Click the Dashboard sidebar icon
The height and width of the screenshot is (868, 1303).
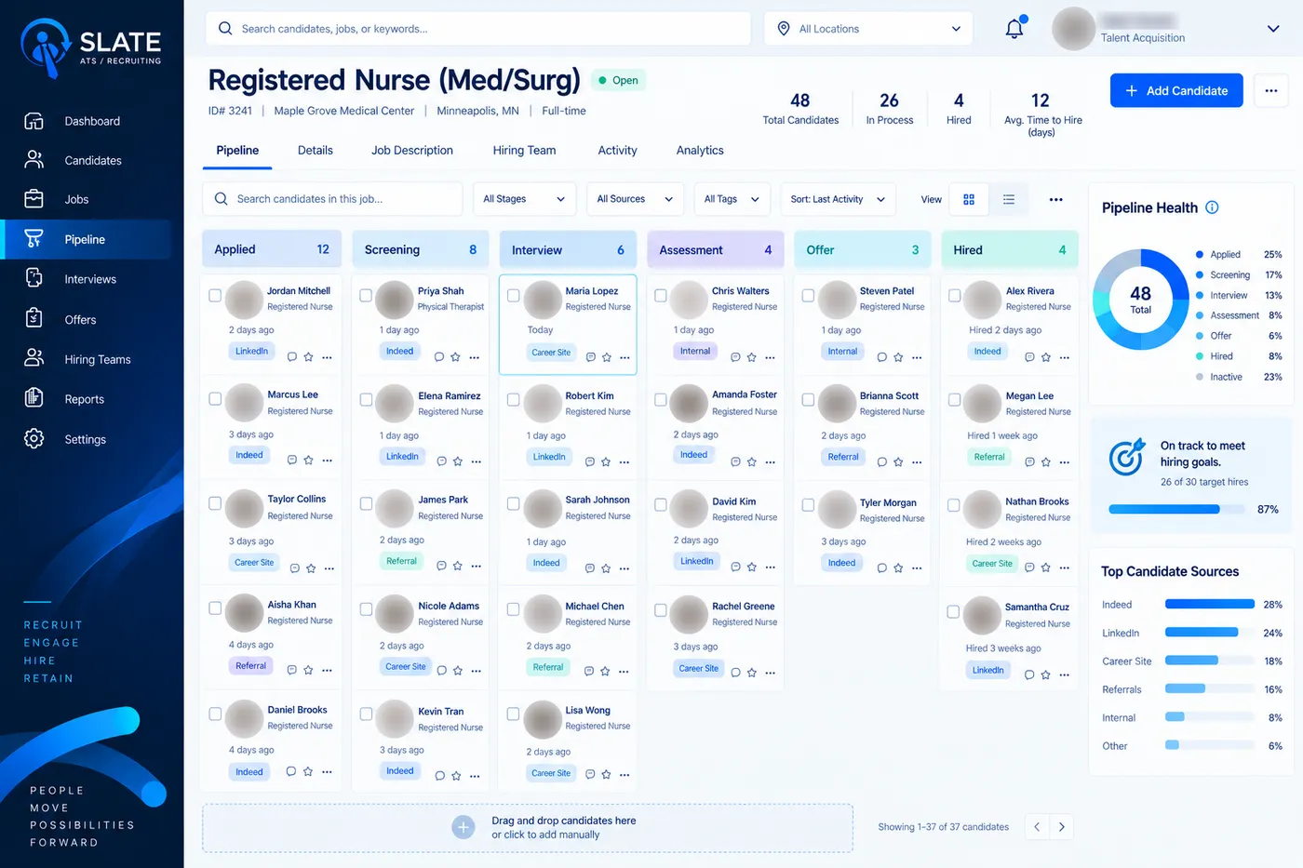34,121
